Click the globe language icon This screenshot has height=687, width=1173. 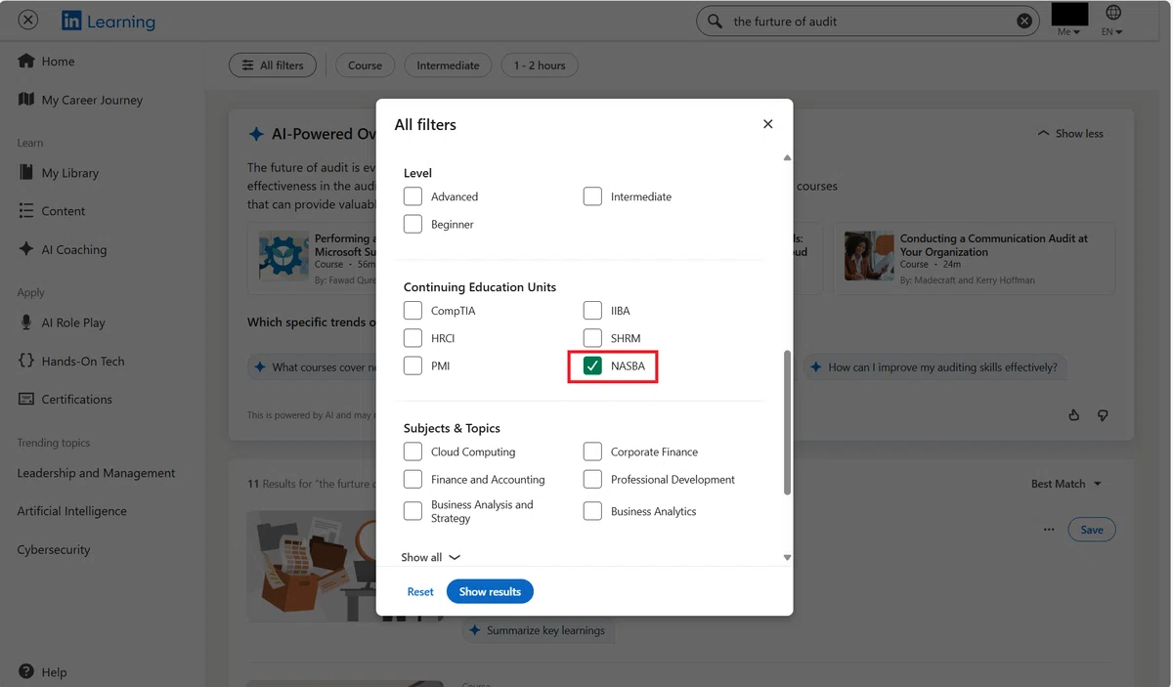click(1112, 13)
